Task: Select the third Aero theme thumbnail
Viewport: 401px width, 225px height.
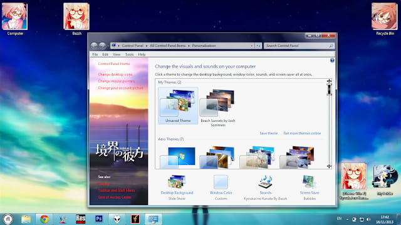Action: (258, 157)
